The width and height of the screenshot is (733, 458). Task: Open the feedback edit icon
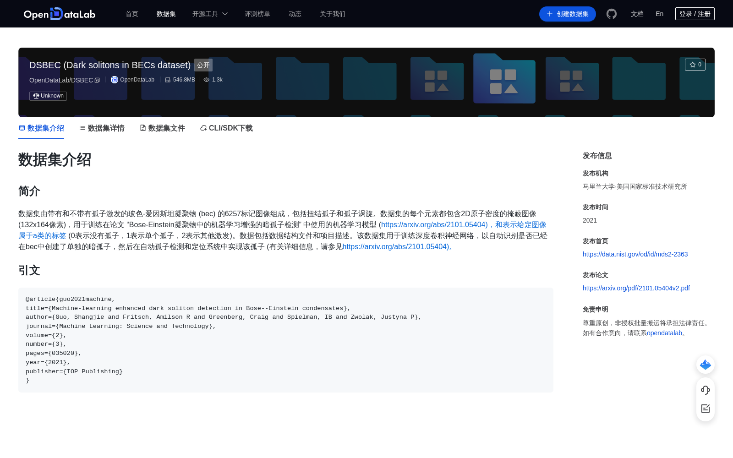[x=706, y=409]
